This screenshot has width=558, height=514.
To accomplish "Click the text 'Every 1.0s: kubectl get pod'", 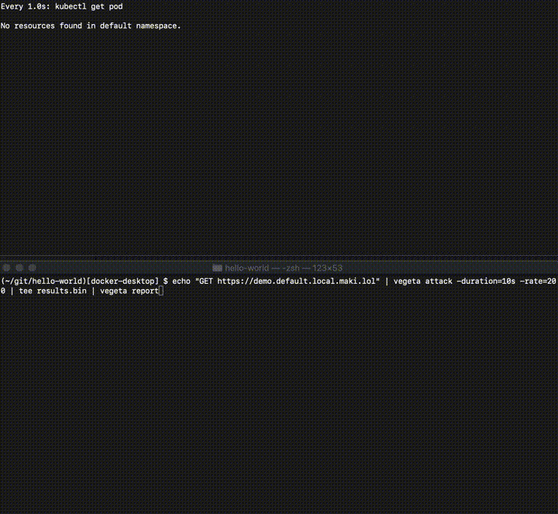I will 61,6.
